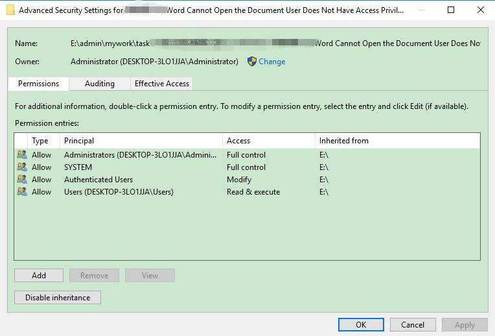Close the Advanced Security Settings window
Viewport: 495px width, 336px height.
481,10
